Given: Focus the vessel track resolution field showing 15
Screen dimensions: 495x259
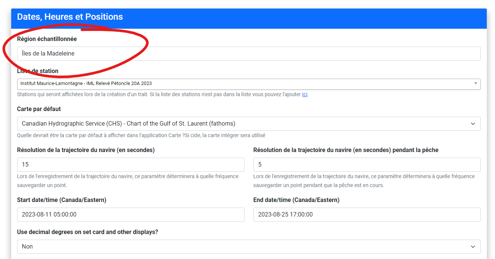Looking at the screenshot, I should 131,165.
